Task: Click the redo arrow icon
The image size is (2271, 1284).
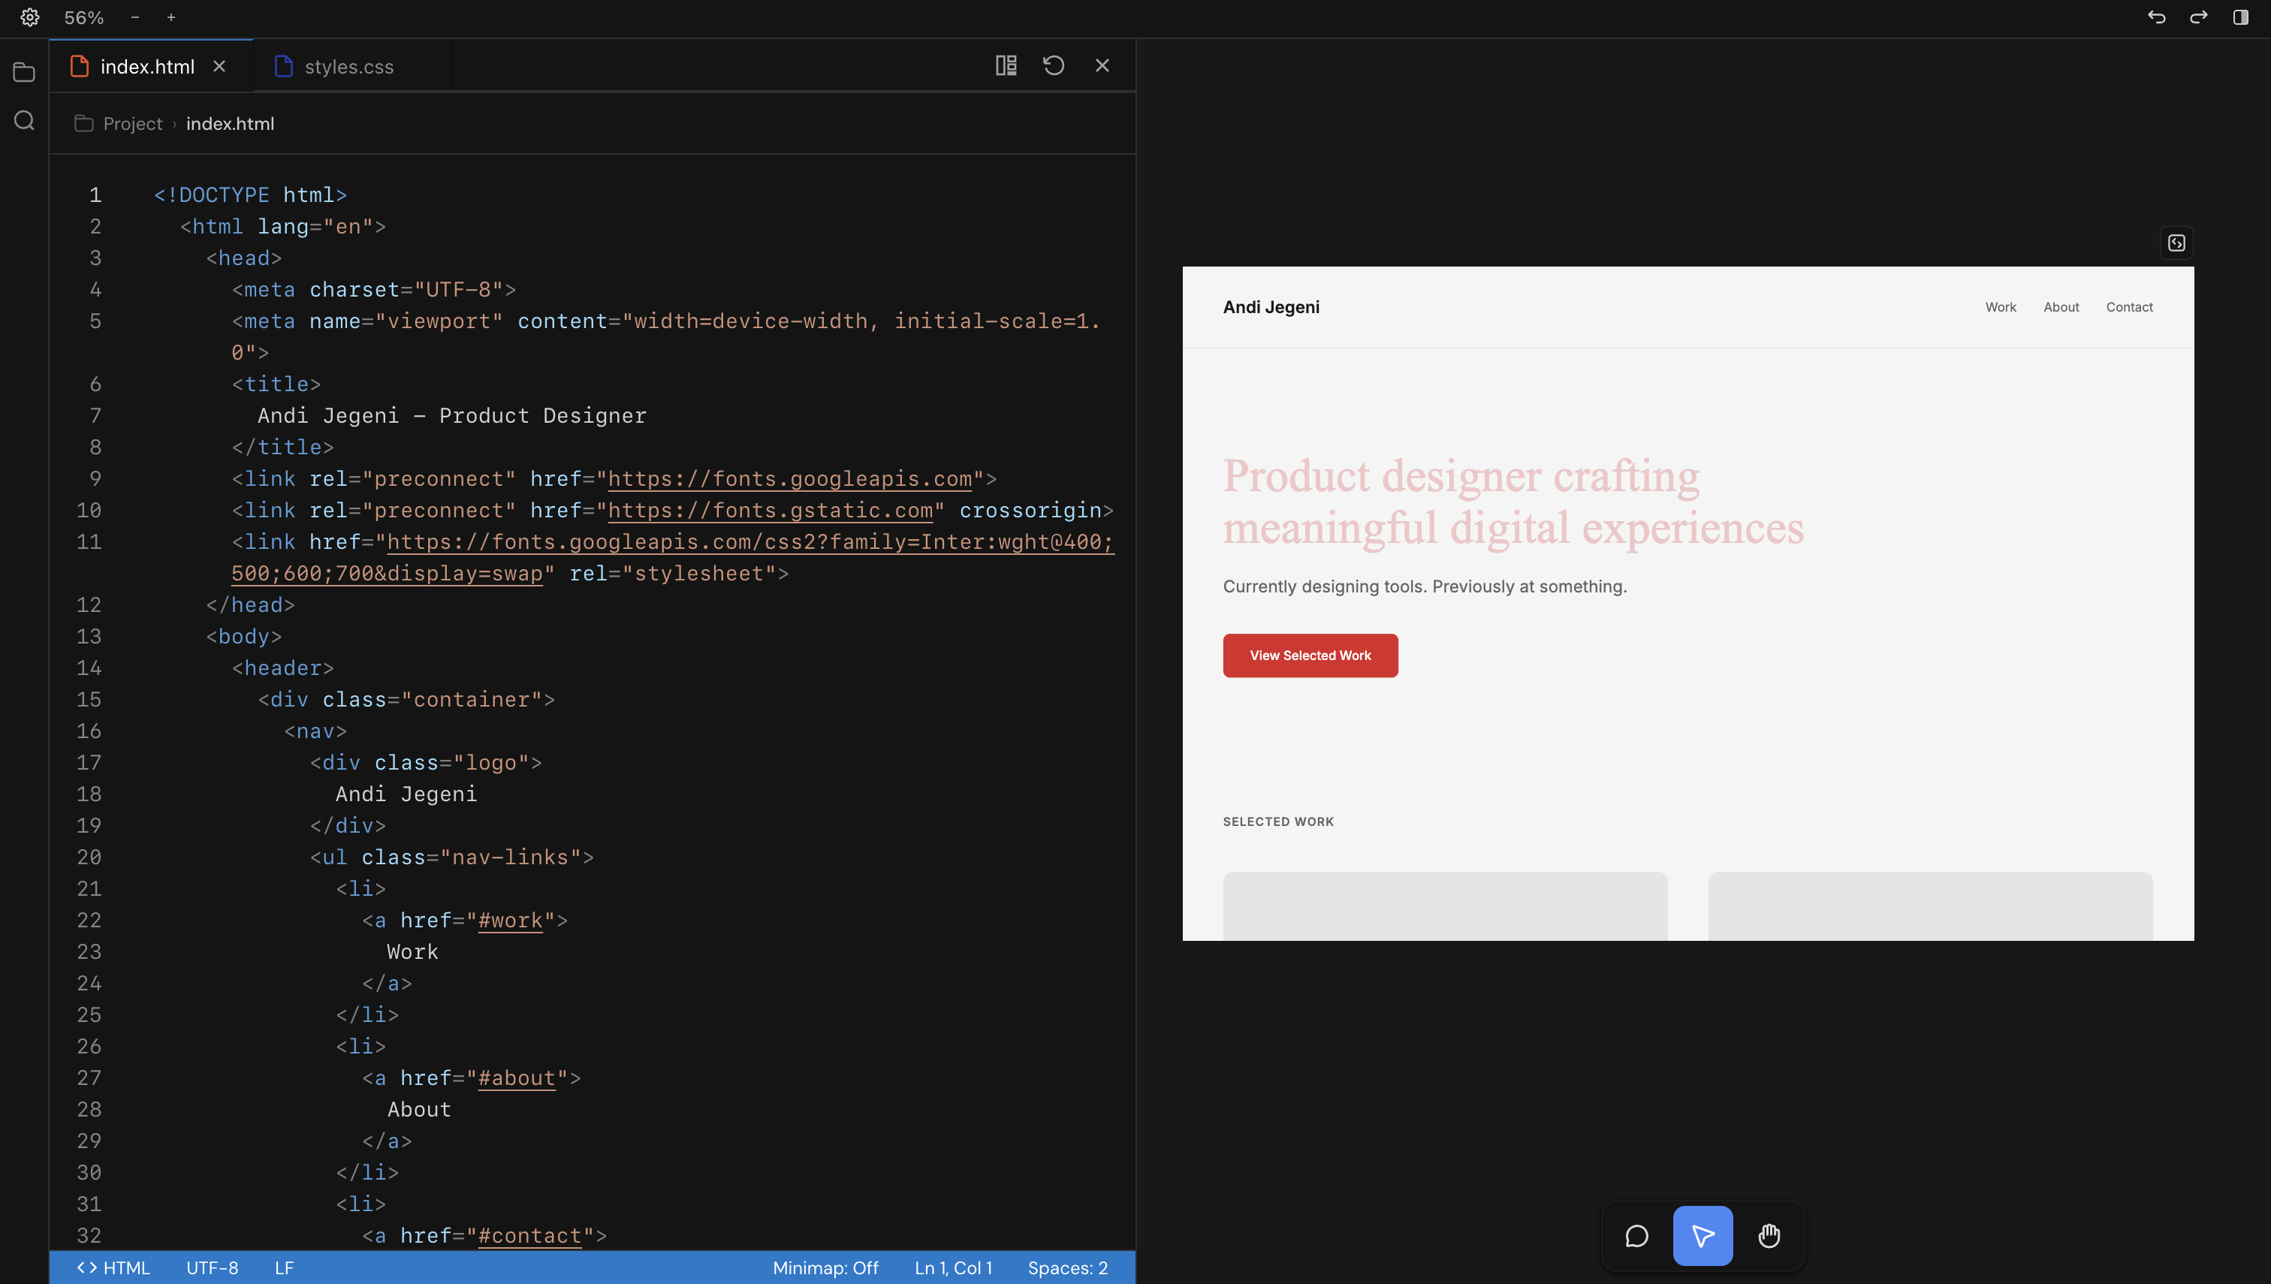Action: (x=2199, y=17)
